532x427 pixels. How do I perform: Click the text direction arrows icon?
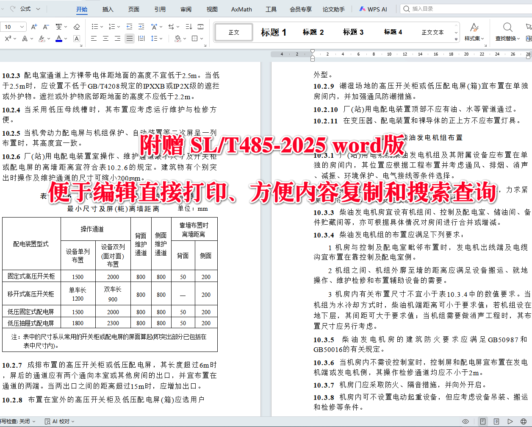(171, 27)
